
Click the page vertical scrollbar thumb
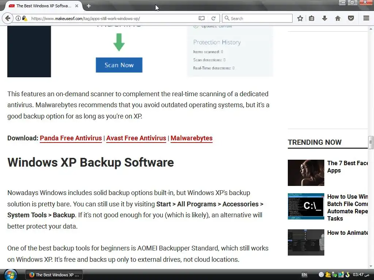pyautogui.click(x=371, y=143)
